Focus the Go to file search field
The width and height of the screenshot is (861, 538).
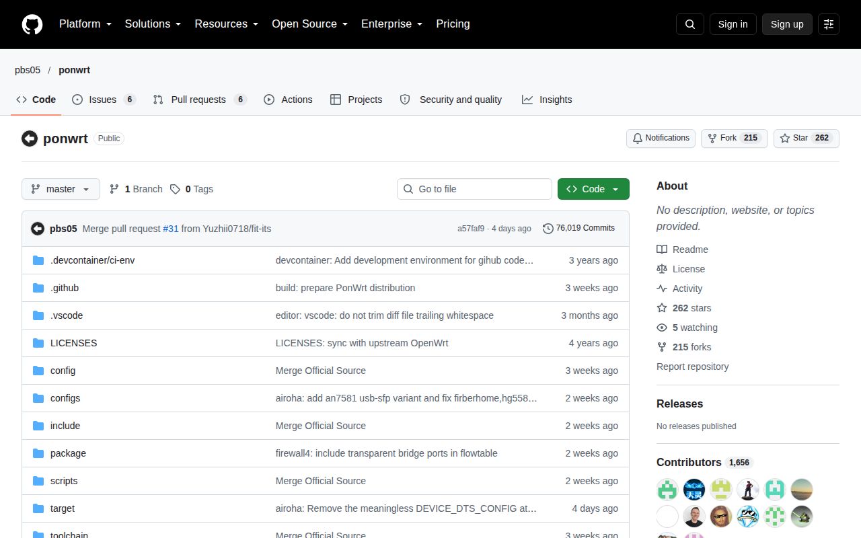pyautogui.click(x=474, y=189)
